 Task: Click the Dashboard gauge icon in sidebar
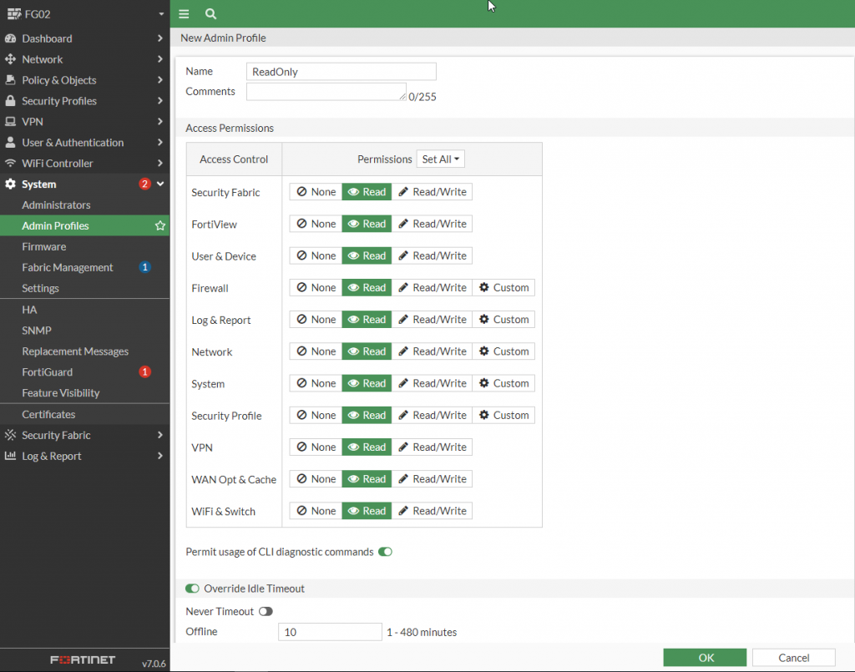[11, 38]
